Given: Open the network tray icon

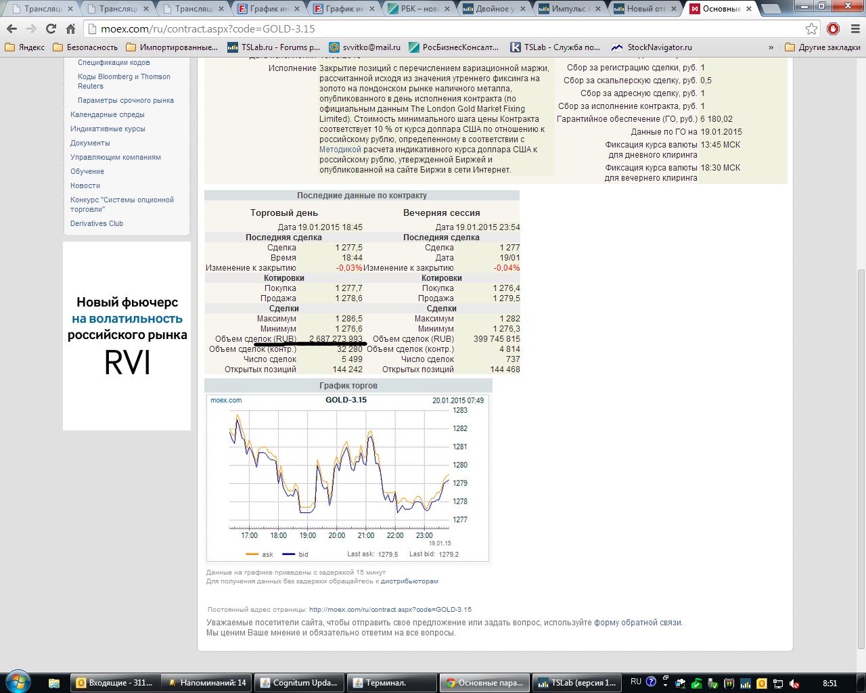Looking at the screenshot, I should coord(779,683).
